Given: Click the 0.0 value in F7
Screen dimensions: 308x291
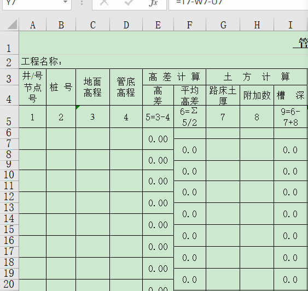Looking at the screenshot, I should pyautogui.click(x=190, y=150).
